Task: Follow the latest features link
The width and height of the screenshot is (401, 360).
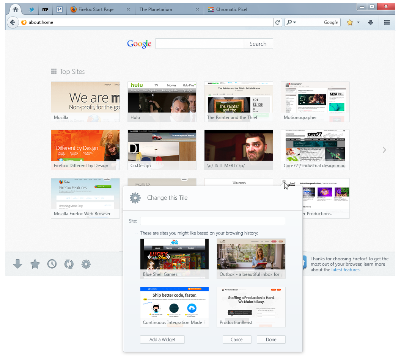Action: 346,270
